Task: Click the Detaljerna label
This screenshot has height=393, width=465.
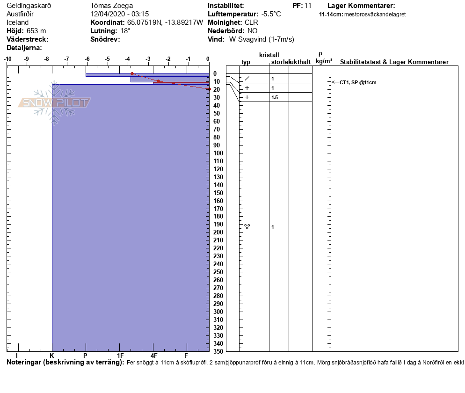Action: [x=24, y=48]
